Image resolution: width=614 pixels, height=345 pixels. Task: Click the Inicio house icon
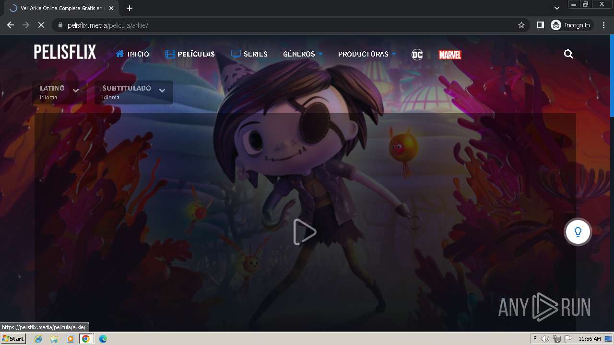pyautogui.click(x=120, y=54)
